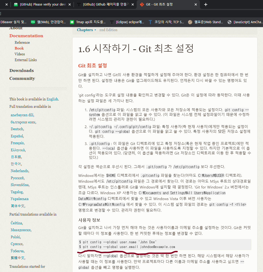The height and width of the screenshot is (272, 263).
Task: Open the Polski partial translation
Action: (16, 237)
